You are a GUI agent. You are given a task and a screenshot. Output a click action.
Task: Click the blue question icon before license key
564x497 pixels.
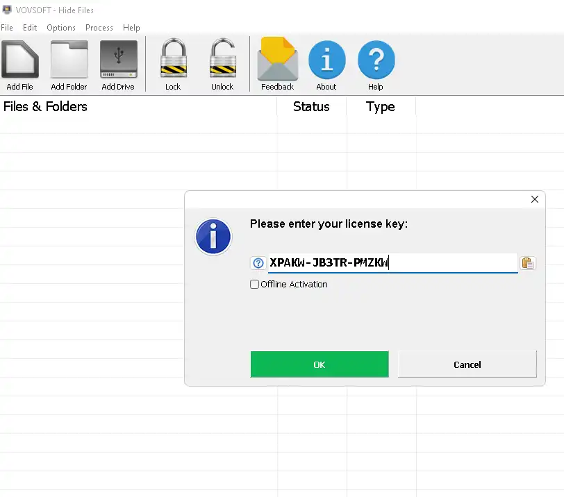pos(258,263)
